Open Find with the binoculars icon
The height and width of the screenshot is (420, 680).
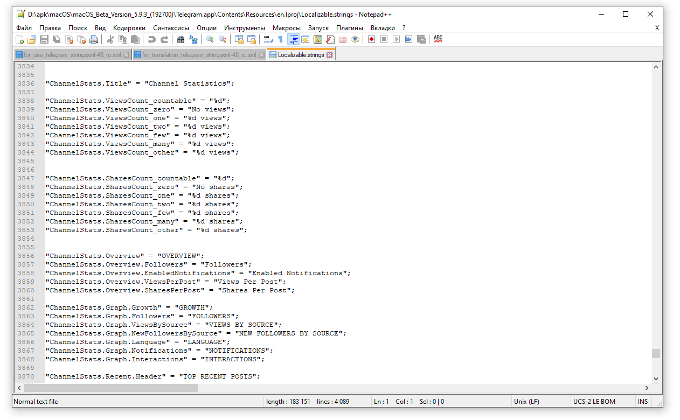pos(181,39)
